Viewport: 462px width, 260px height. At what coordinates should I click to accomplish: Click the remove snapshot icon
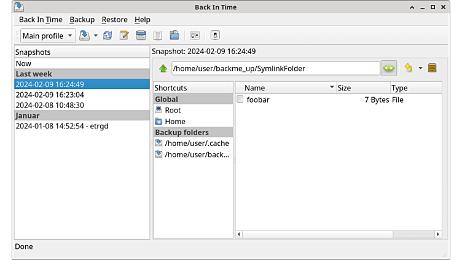[x=141, y=36]
